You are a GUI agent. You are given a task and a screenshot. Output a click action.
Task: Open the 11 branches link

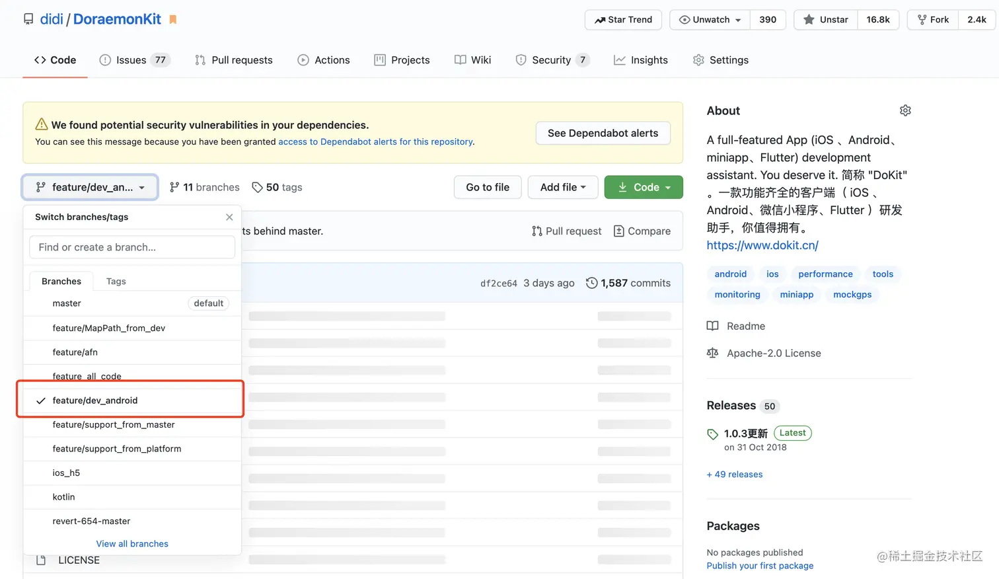pyautogui.click(x=204, y=188)
